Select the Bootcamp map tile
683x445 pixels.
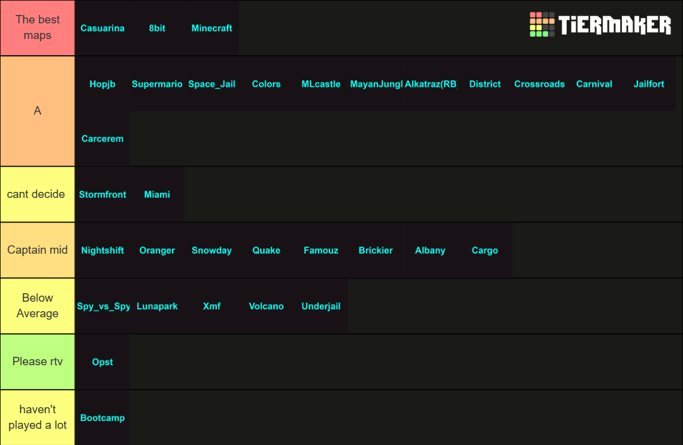102,417
